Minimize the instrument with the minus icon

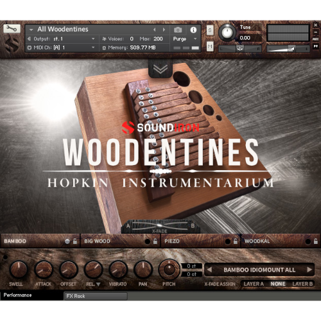(315, 32)
